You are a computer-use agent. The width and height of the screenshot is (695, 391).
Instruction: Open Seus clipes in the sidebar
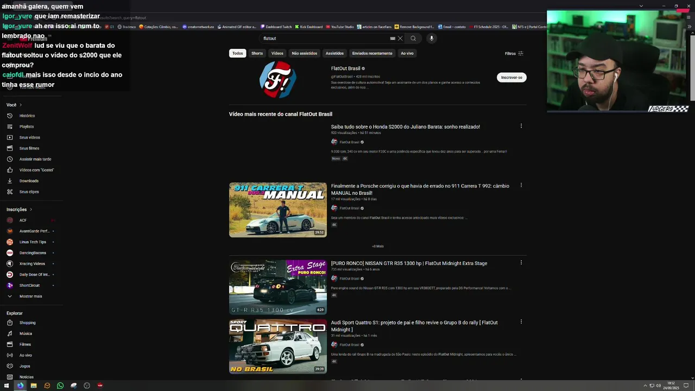[29, 192]
